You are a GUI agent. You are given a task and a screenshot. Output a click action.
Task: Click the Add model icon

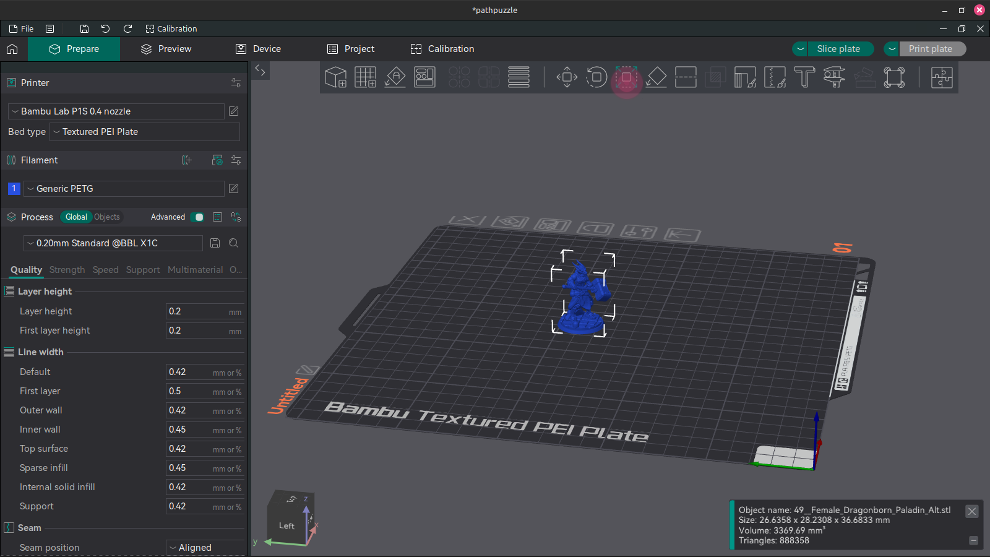pos(336,77)
